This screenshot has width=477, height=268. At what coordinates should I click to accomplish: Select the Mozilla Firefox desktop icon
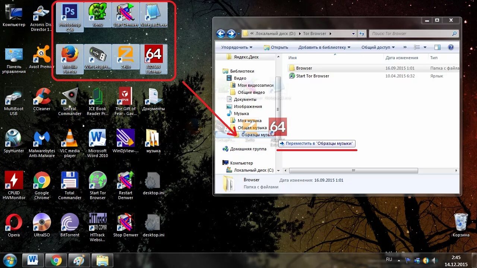(70, 59)
